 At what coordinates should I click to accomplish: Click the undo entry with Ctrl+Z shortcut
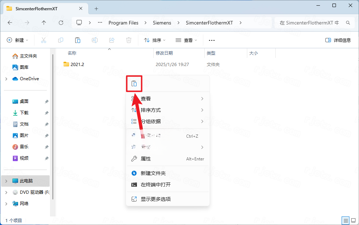pos(167,136)
